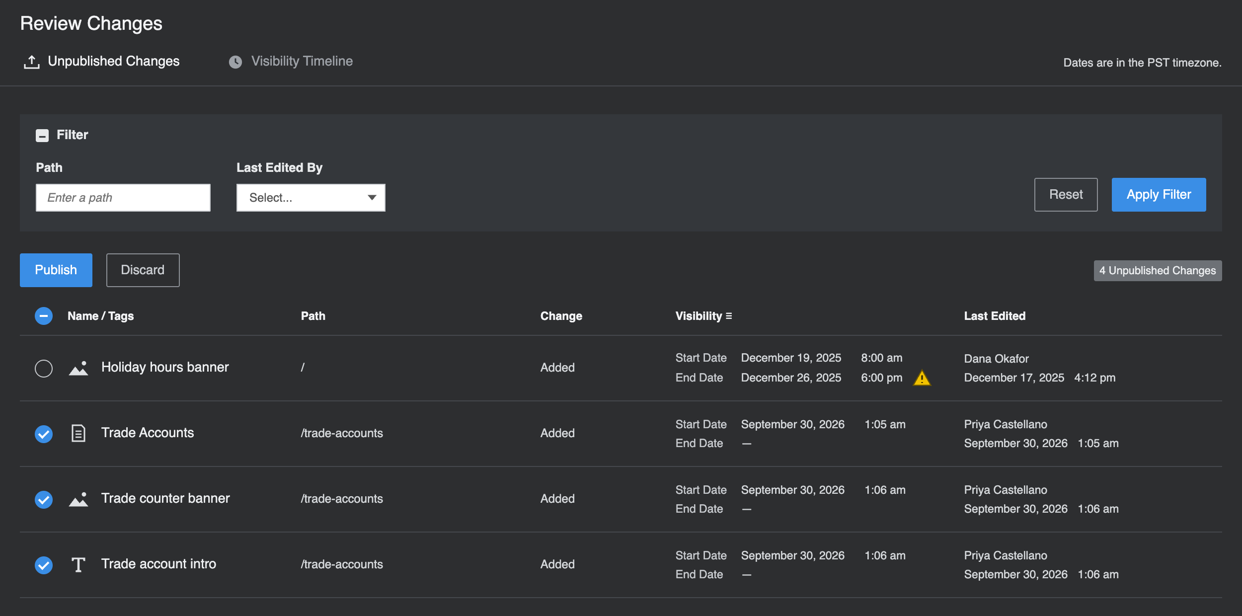Click the Trade account intro name
Screen dimensions: 1242x616
pyautogui.click(x=158, y=564)
